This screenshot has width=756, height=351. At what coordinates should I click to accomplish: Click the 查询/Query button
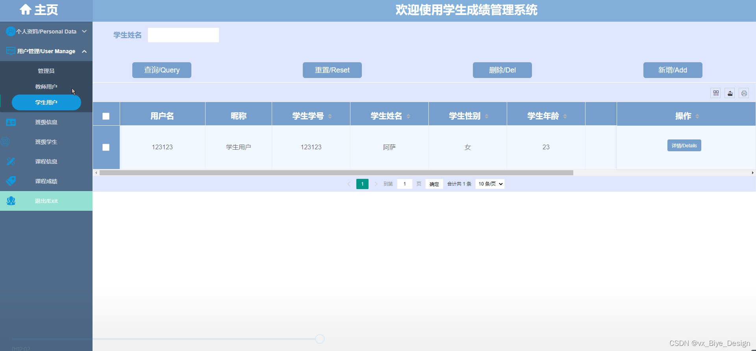(x=162, y=70)
